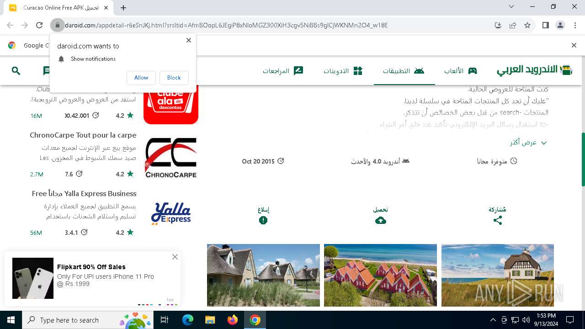
Task: Open Task View on taskbar
Action: point(165,320)
